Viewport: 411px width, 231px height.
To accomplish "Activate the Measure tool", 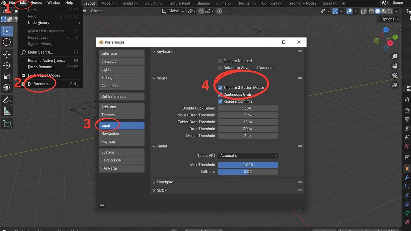I will (7, 111).
